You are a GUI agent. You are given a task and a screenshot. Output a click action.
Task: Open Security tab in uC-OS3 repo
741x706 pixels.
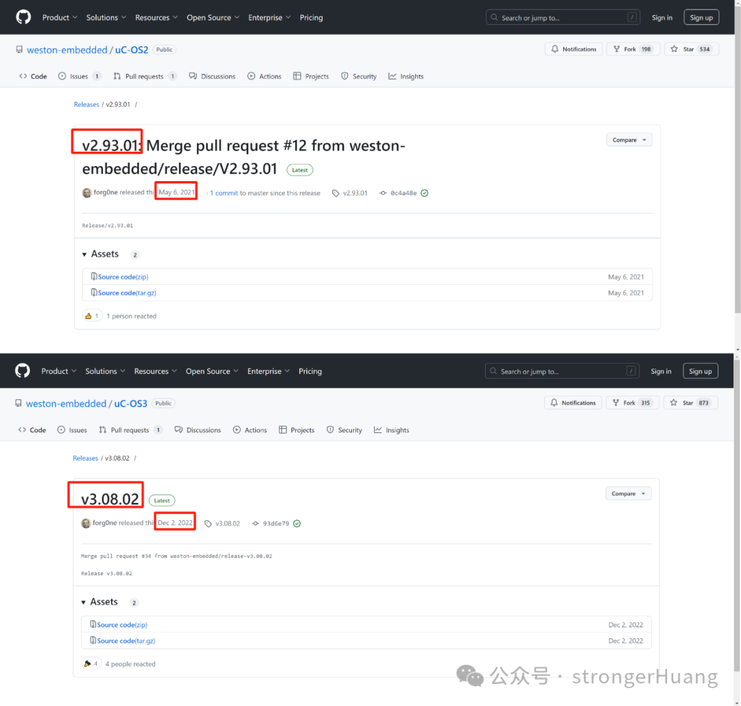(344, 430)
